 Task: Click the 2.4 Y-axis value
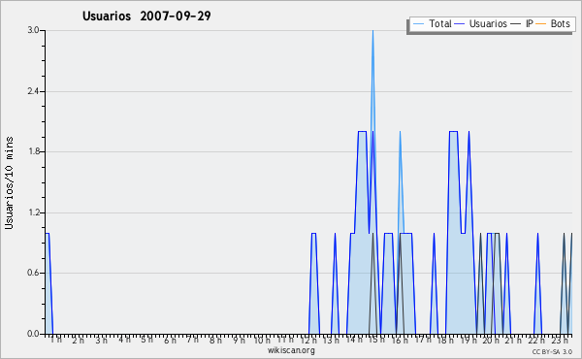[x=34, y=91]
